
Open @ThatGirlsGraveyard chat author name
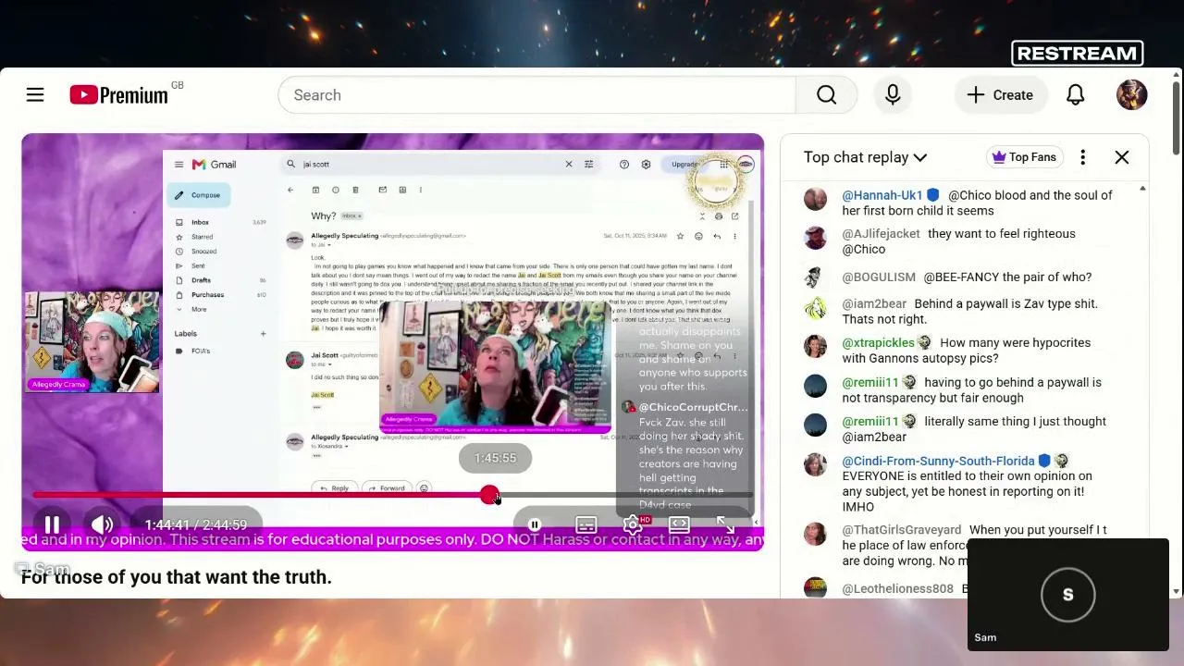pyautogui.click(x=902, y=530)
